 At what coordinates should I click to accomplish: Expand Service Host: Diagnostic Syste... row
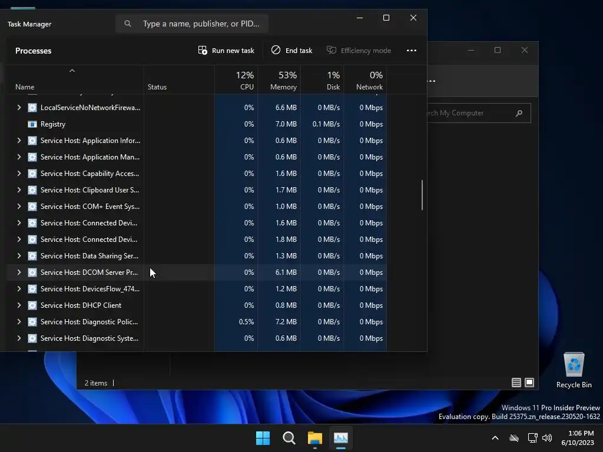pyautogui.click(x=19, y=338)
